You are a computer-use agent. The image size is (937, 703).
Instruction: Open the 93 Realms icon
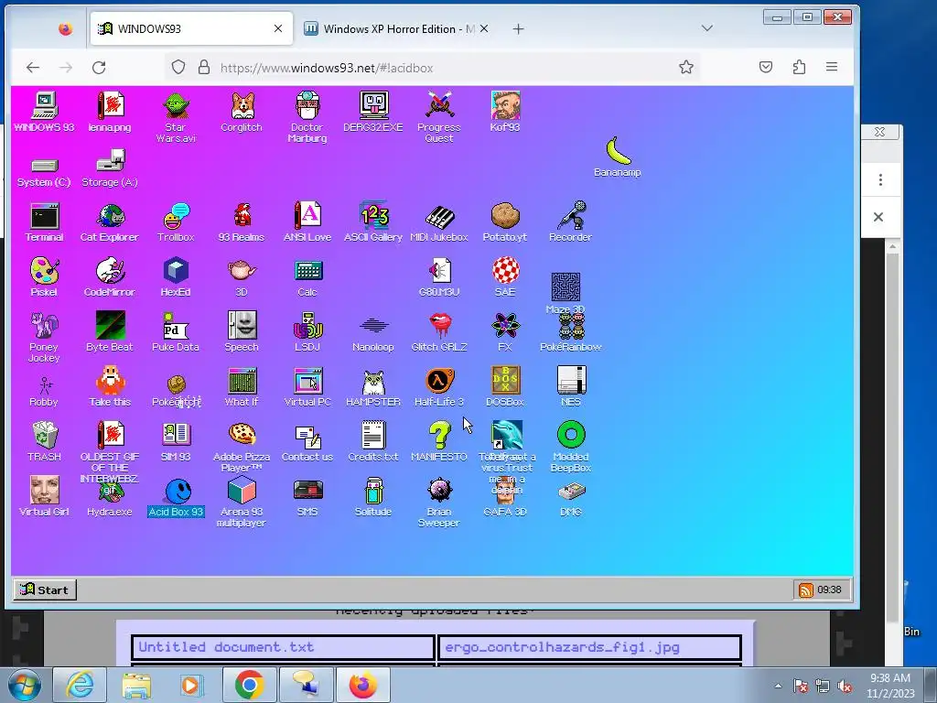click(x=242, y=216)
